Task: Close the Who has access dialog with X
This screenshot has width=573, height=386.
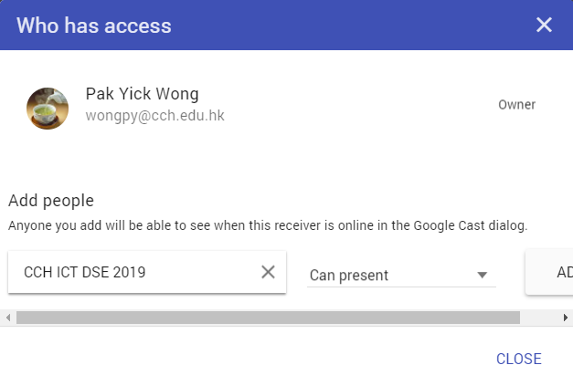Action: [544, 25]
